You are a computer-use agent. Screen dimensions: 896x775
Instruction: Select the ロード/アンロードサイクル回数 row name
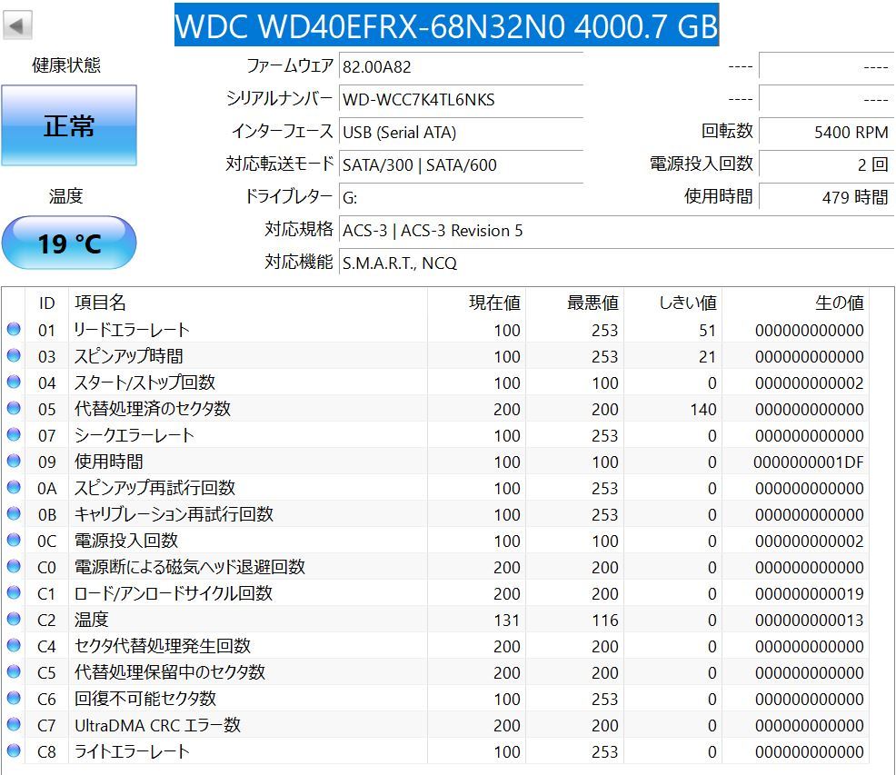tap(174, 592)
